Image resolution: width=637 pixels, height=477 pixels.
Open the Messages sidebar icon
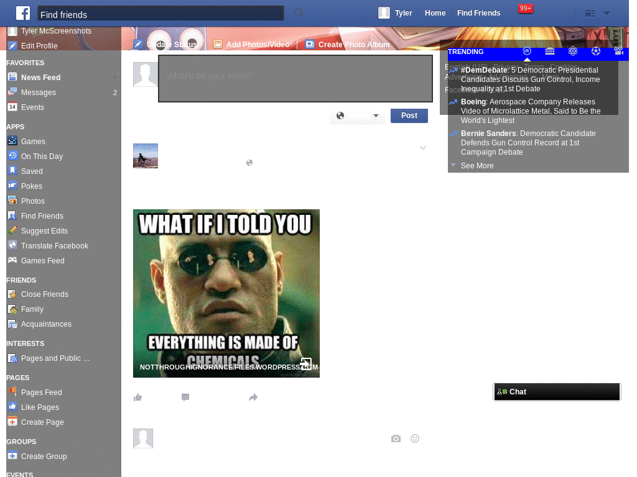(12, 92)
